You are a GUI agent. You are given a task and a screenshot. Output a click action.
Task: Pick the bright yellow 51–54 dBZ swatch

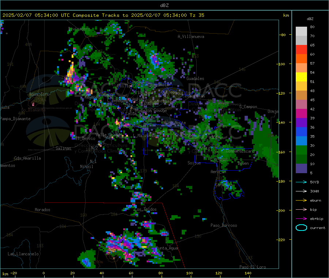click(x=301, y=77)
